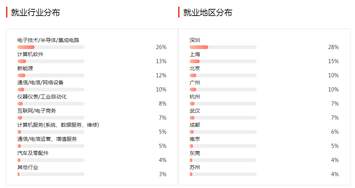Click the 3% value for 其他行业
The height and width of the screenshot is (188, 355).
click(162, 174)
